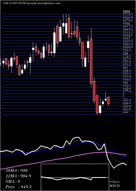Click the 5MA : 8 label
The width and height of the screenshot is (136, 191).
click(x=13, y=181)
